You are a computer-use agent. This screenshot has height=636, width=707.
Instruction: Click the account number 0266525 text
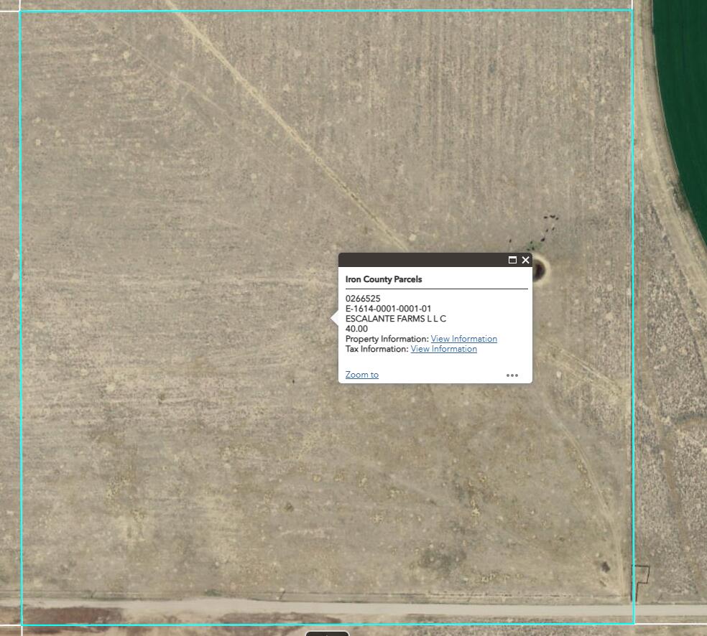click(363, 299)
